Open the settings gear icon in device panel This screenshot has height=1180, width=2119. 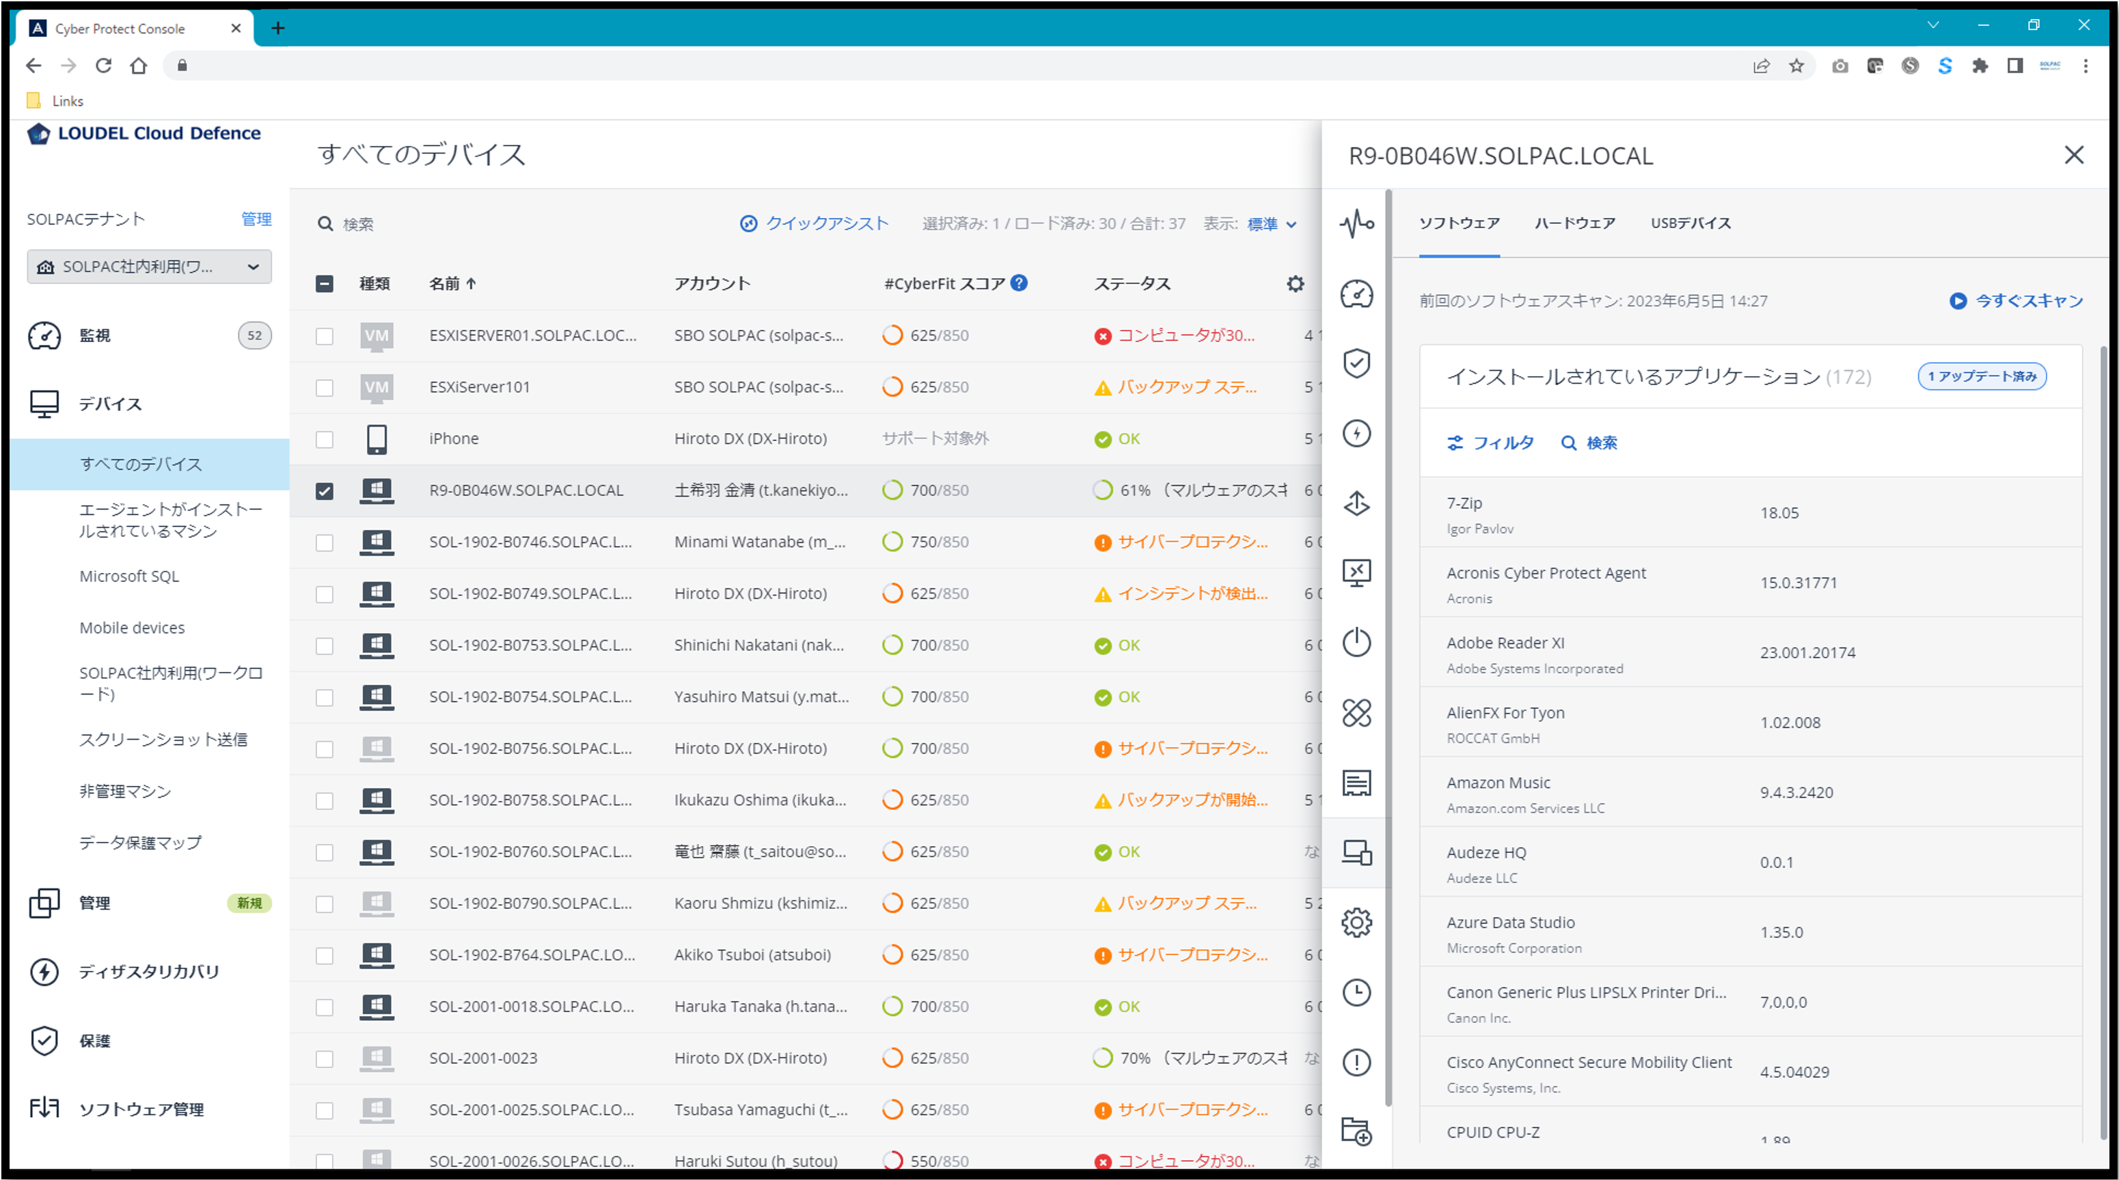click(1356, 922)
